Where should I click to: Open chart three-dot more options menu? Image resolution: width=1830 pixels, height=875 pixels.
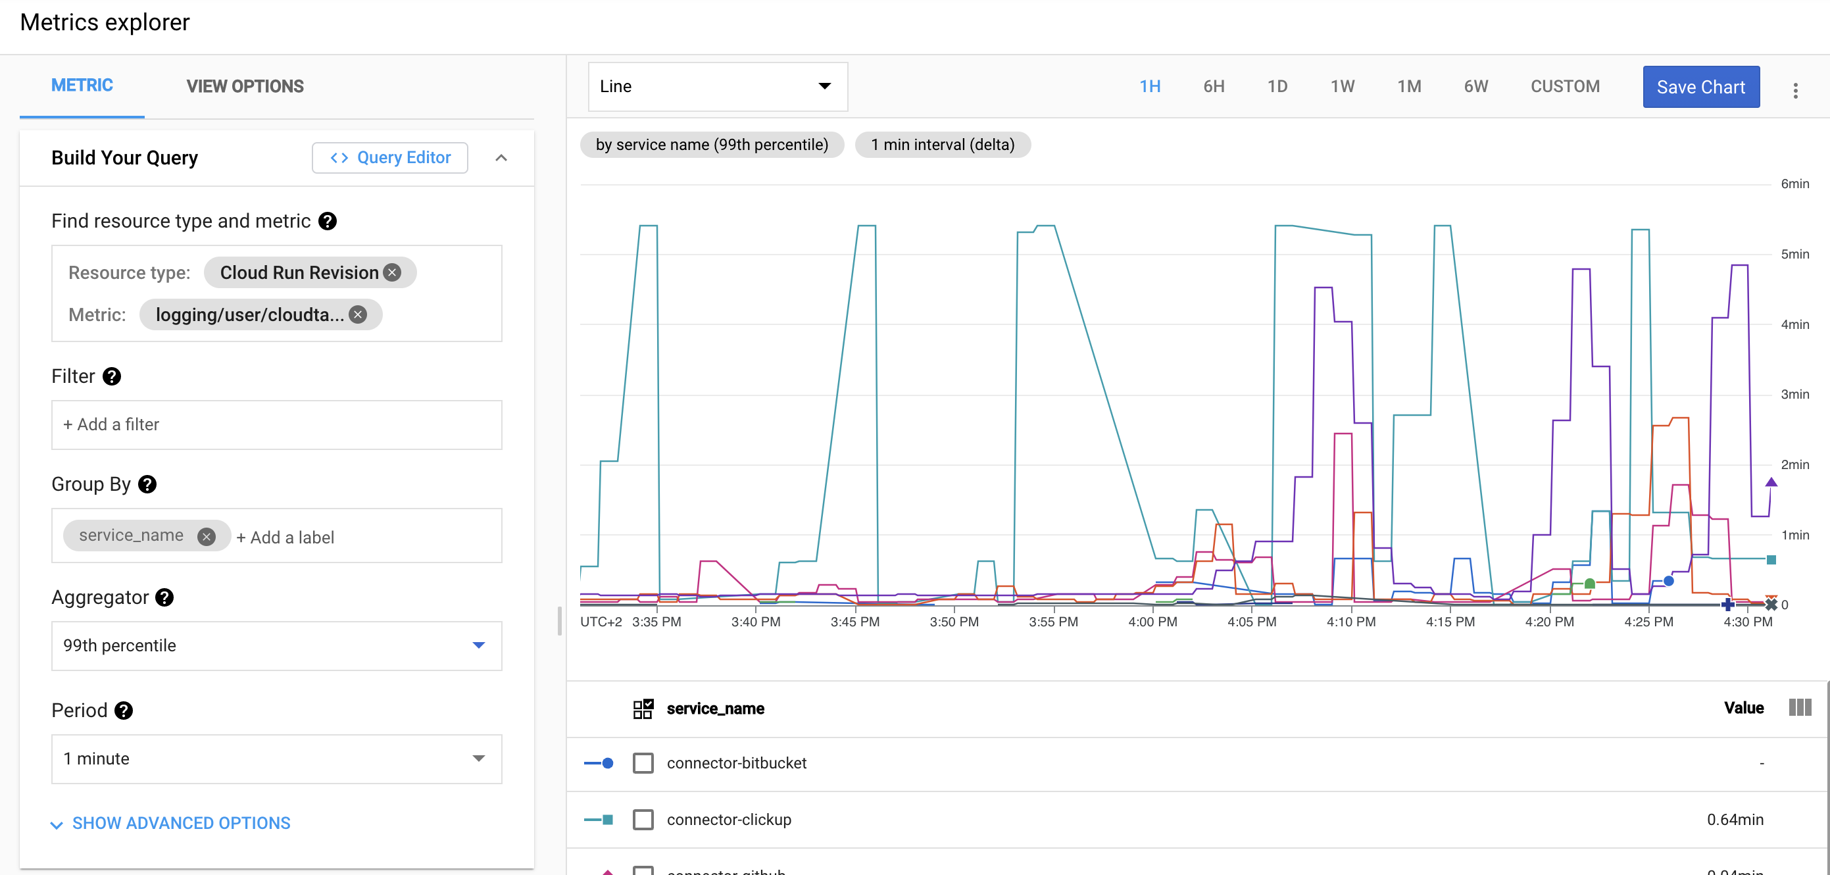click(x=1795, y=90)
